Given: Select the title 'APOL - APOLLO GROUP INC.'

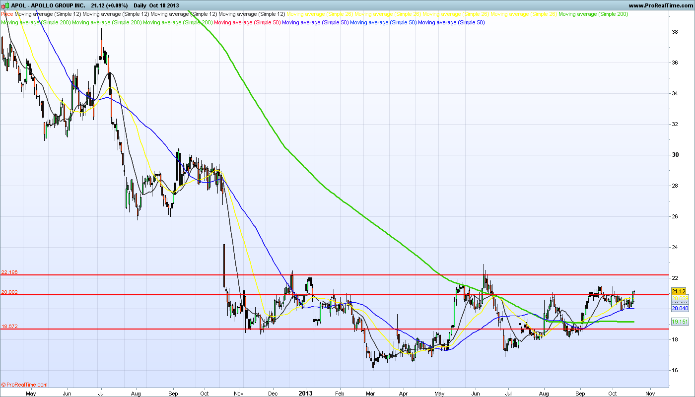Looking at the screenshot, I should pyautogui.click(x=48, y=5).
